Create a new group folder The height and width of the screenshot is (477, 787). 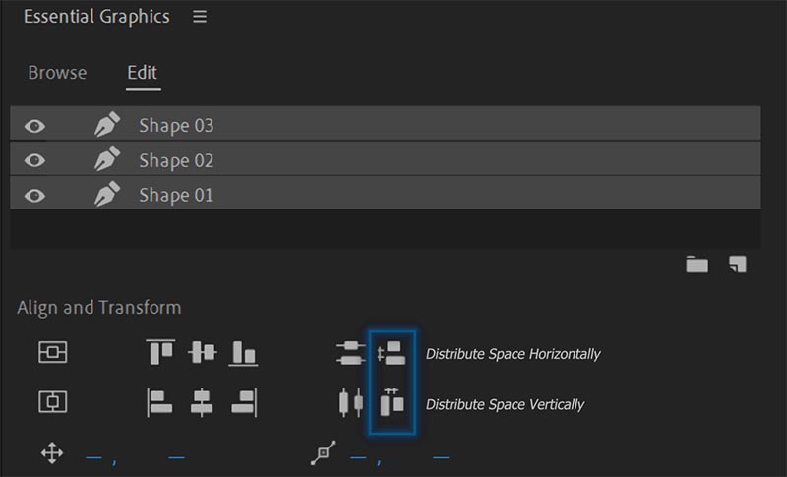coord(697,264)
